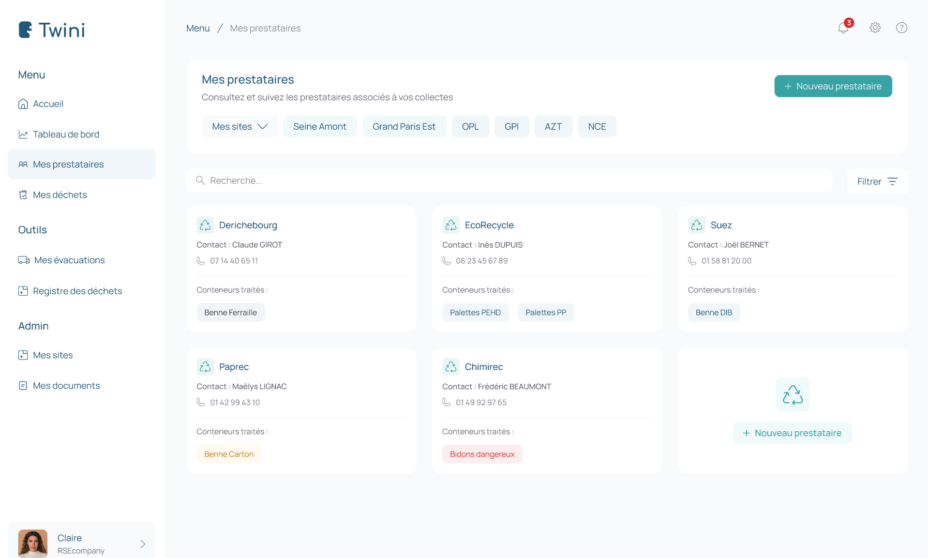
Task: Click Derichebourg recycling icon
Action: (205, 225)
